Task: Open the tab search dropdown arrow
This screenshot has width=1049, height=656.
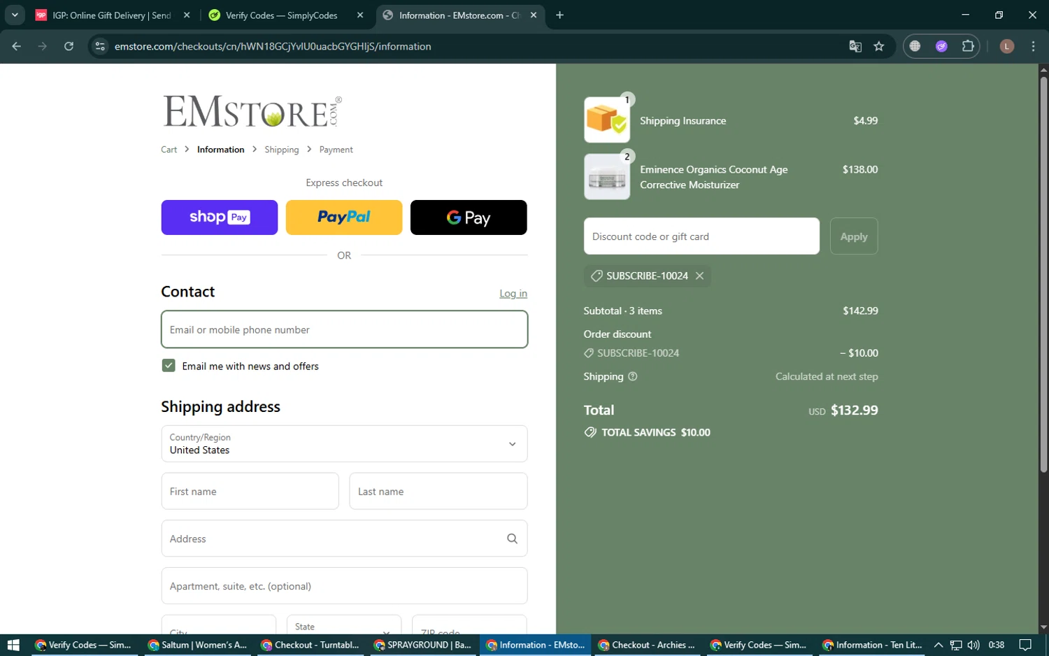Action: [15, 15]
